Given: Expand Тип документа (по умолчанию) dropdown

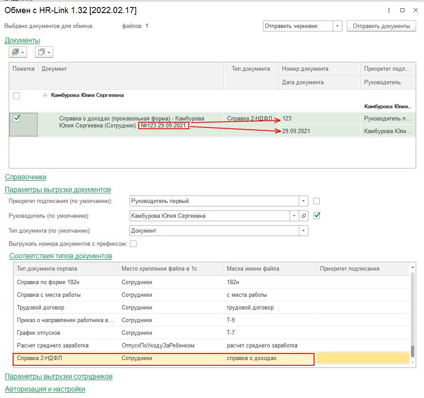Looking at the screenshot, I should [304, 231].
